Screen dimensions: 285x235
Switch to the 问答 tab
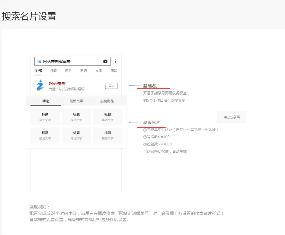(114, 71)
